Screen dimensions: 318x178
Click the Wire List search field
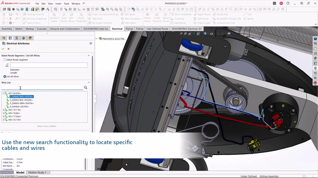(42, 88)
